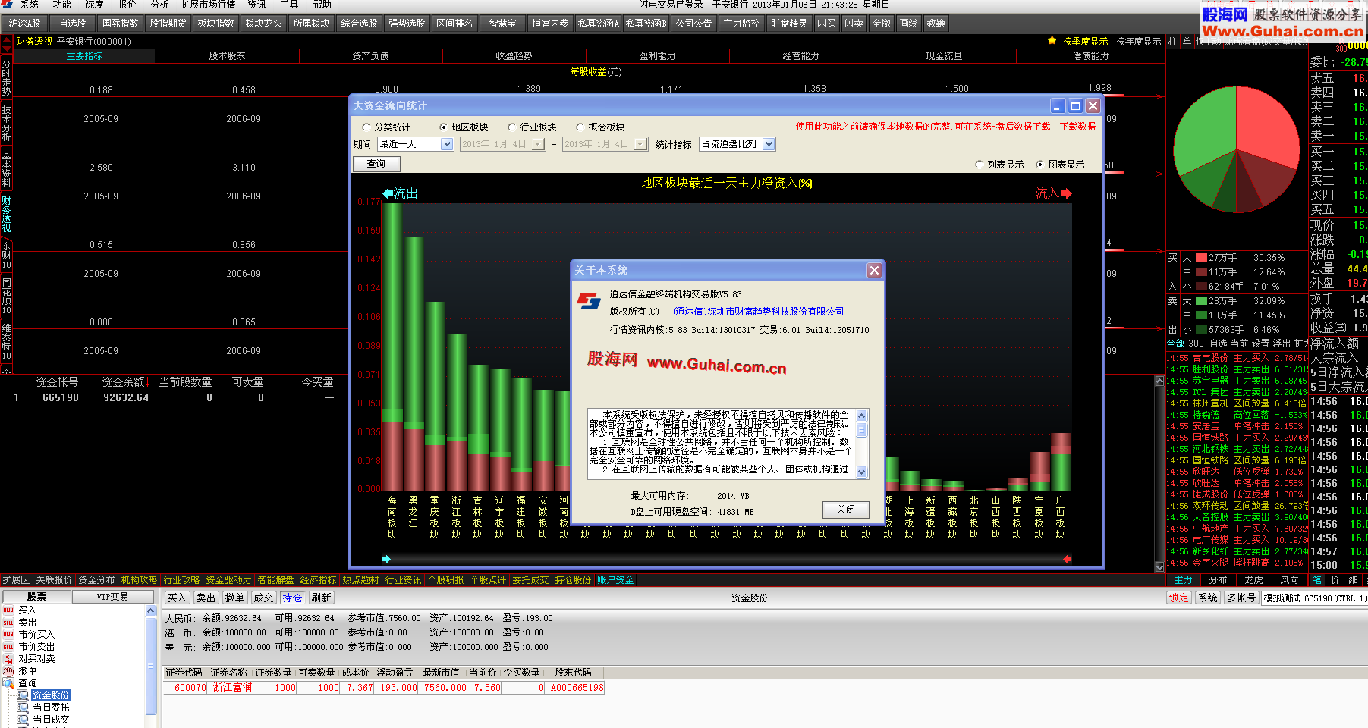
Task: Open the 统计指标 dropdown
Action: tap(769, 144)
